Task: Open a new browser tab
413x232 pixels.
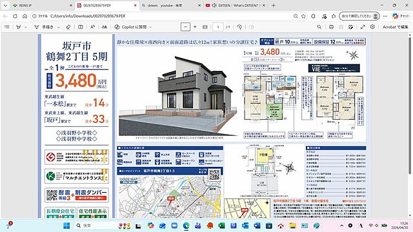Action: (x=274, y=5)
